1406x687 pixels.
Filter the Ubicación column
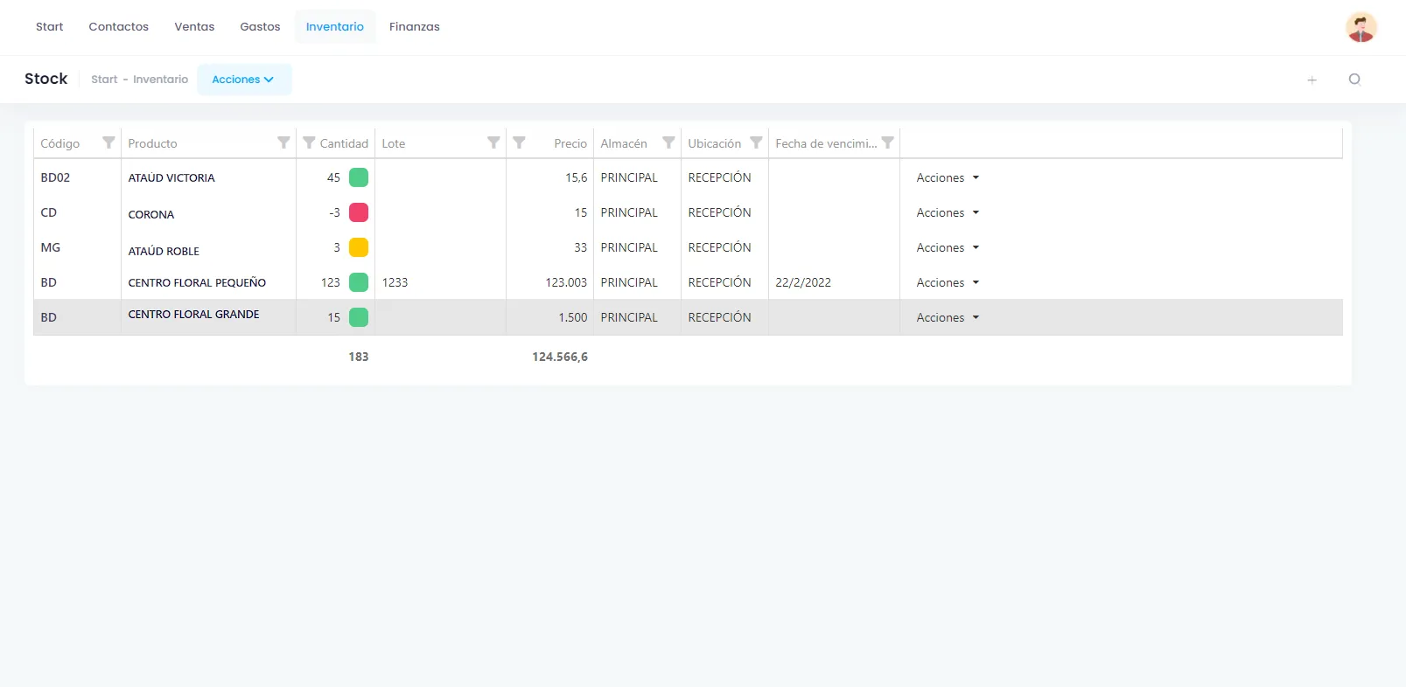pos(756,142)
